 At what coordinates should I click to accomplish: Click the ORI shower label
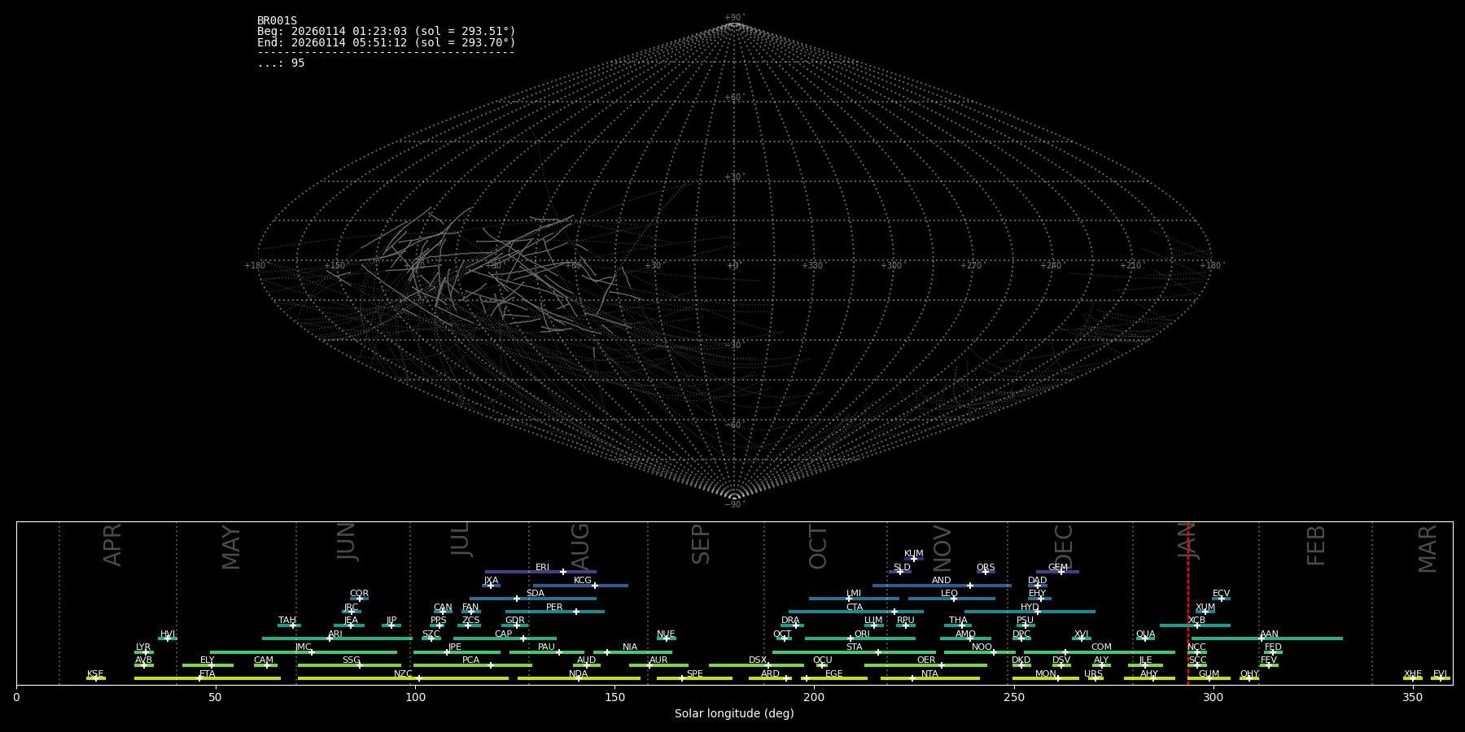[862, 634]
